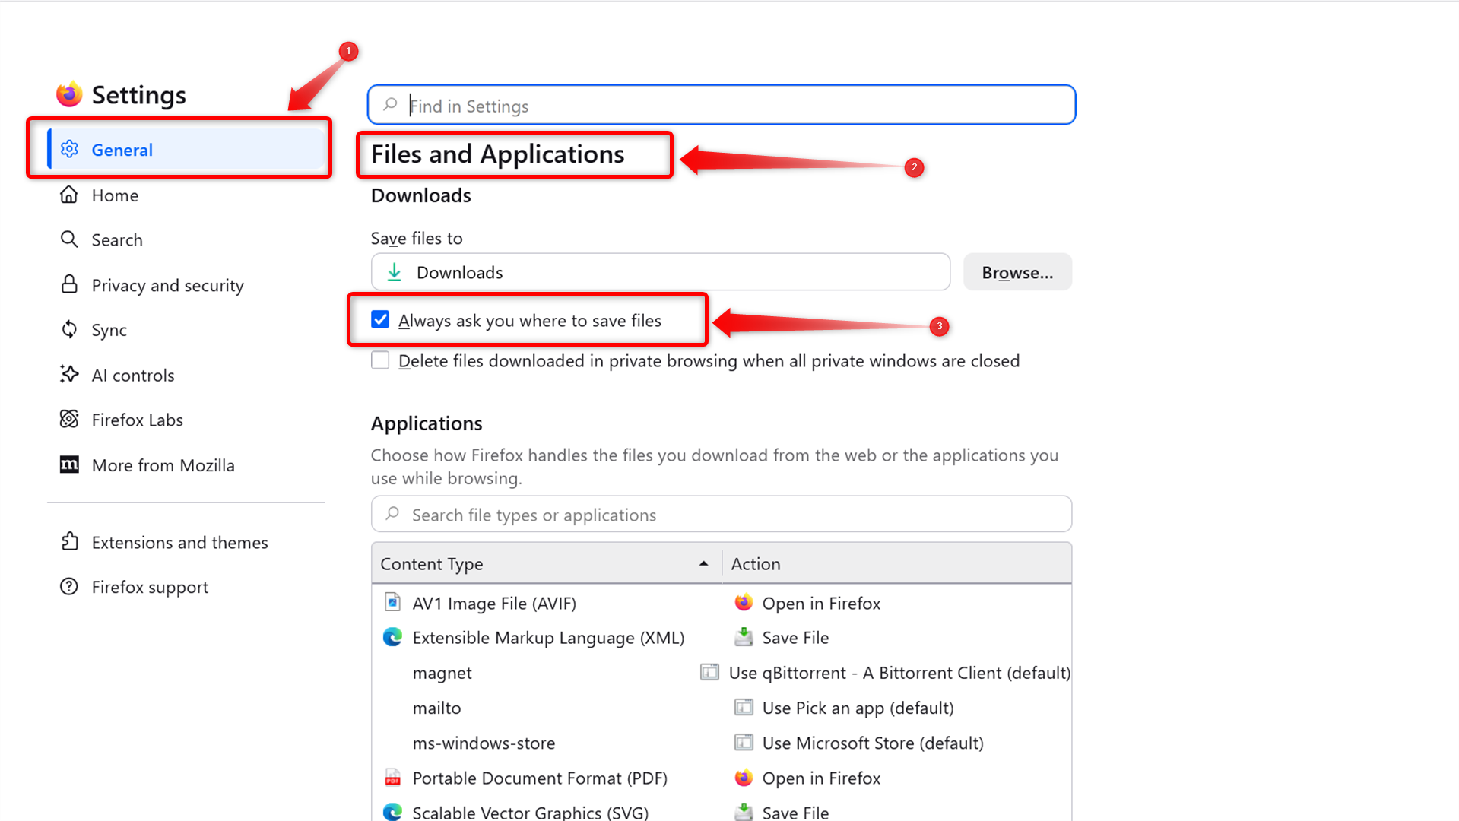Click the PDF file icon
This screenshot has height=821, width=1459.
392,777
